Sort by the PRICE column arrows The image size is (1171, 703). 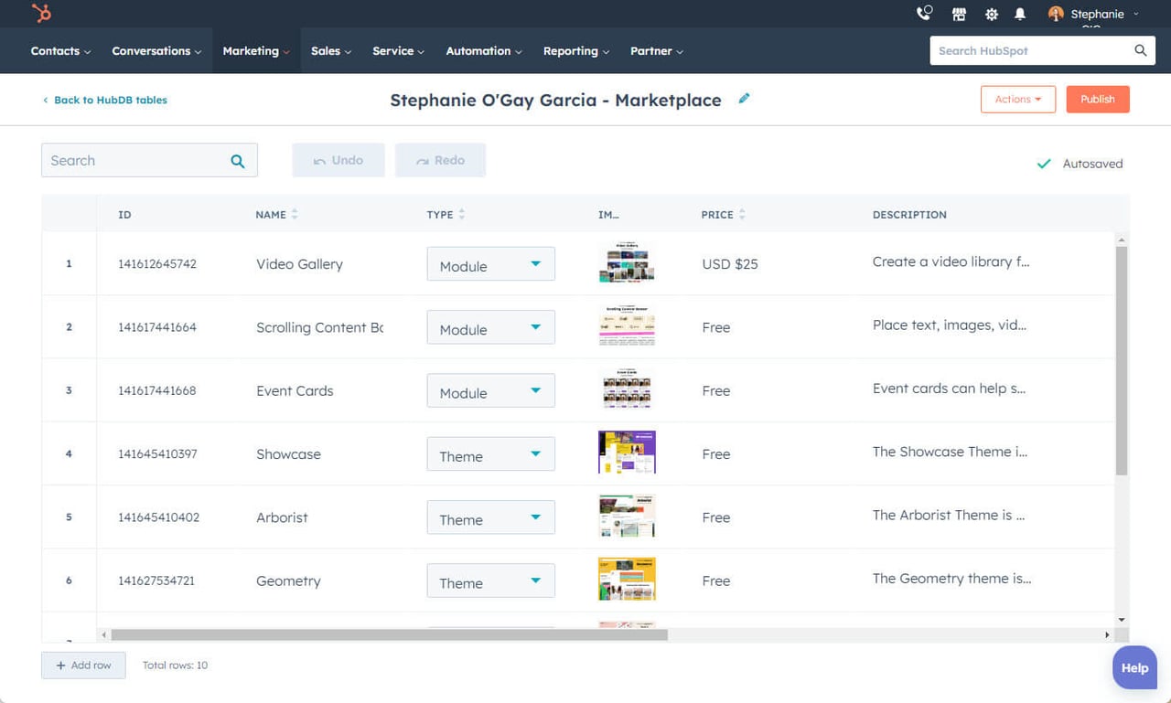click(742, 215)
